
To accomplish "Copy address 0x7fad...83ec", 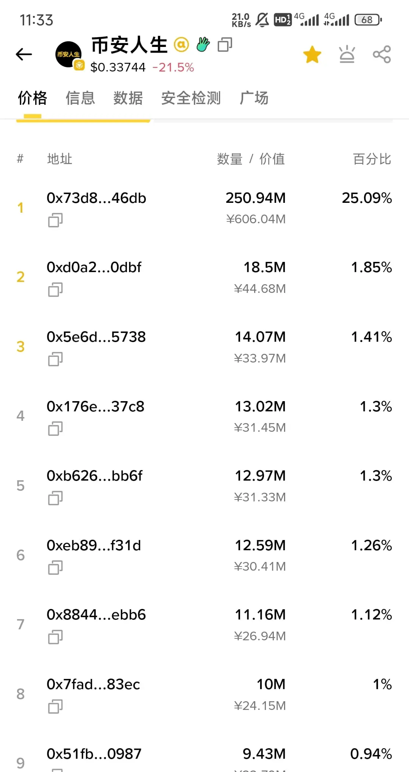I will tap(55, 706).
